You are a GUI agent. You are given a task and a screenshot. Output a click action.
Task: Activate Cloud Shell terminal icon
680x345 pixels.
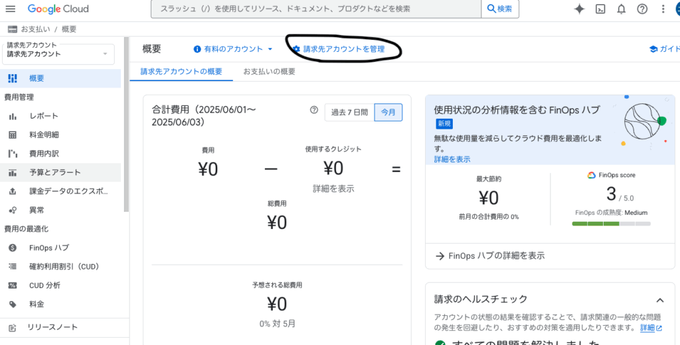pyautogui.click(x=600, y=9)
